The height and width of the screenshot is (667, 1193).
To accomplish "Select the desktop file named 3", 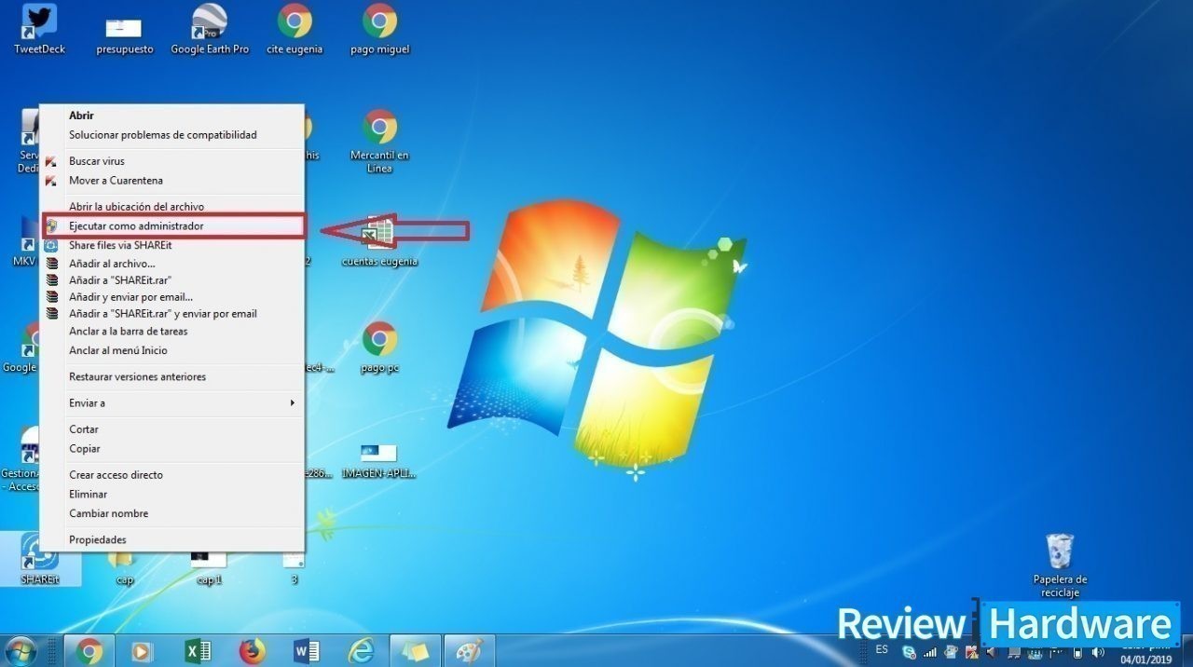I will (x=294, y=568).
